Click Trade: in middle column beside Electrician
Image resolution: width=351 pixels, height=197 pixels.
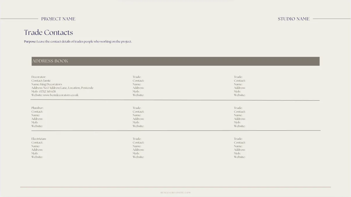coord(137,139)
